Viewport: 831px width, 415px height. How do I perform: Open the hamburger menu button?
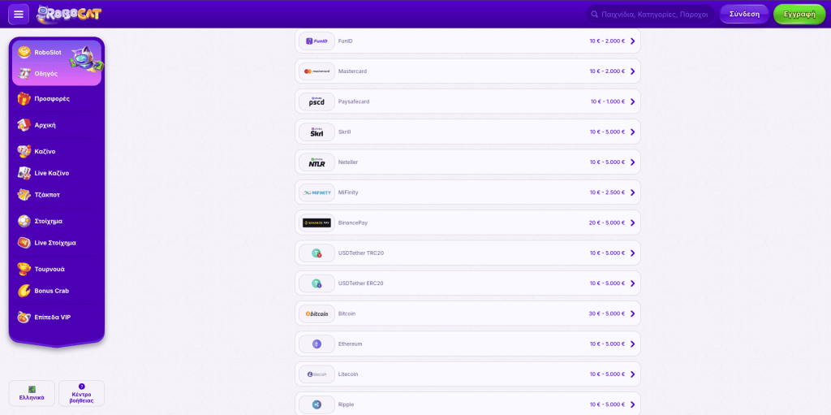pyautogui.click(x=19, y=14)
